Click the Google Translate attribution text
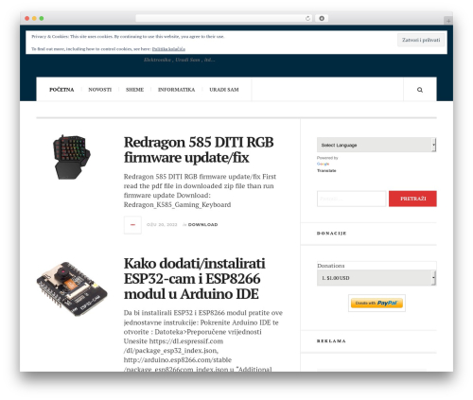Viewport: 473px width, 400px height. coord(327,164)
